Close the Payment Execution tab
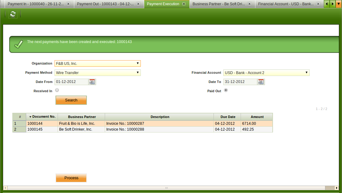 click(x=184, y=4)
